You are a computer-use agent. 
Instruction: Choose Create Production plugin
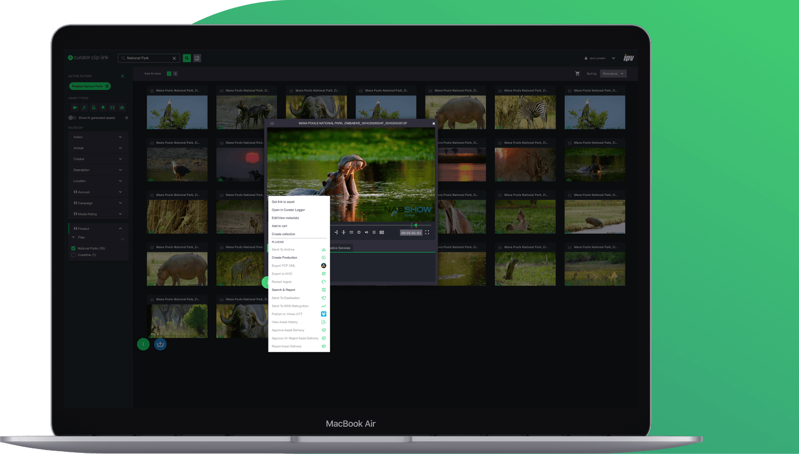click(x=299, y=258)
